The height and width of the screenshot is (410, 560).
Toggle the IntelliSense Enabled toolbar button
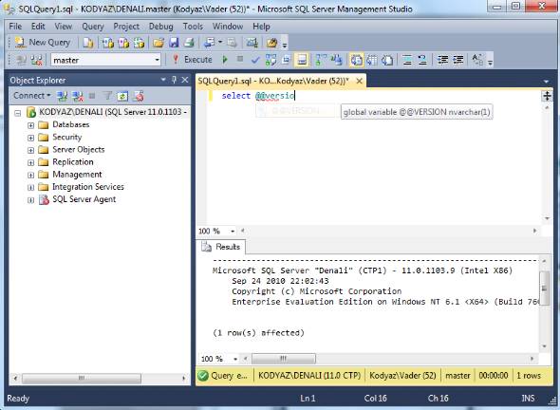302,60
